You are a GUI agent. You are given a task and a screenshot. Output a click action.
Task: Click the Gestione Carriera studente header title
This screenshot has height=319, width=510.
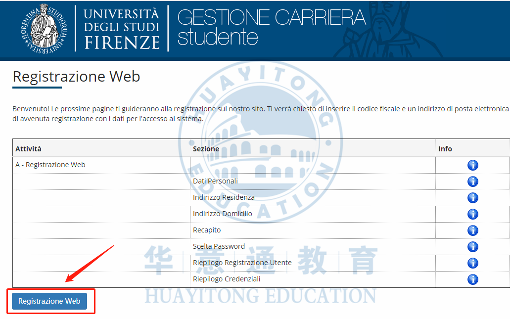pos(272,27)
